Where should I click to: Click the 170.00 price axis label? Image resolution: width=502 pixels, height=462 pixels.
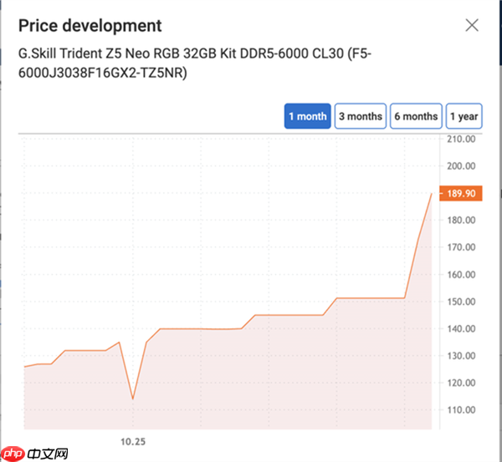(461, 247)
